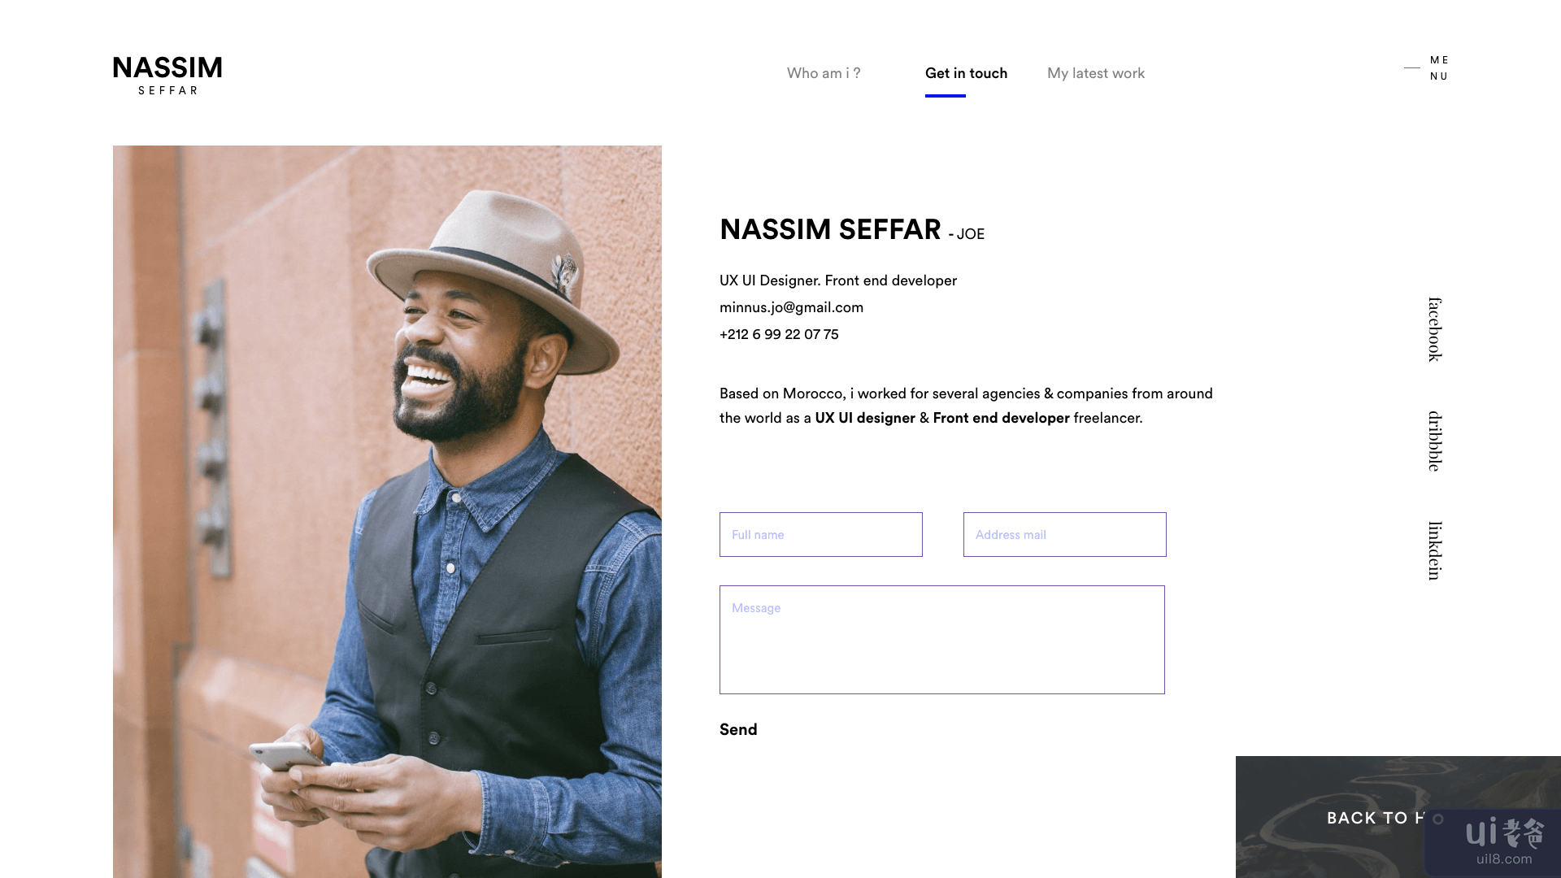
Task: Click the NASSIM SEFFAR logo
Action: [167, 76]
